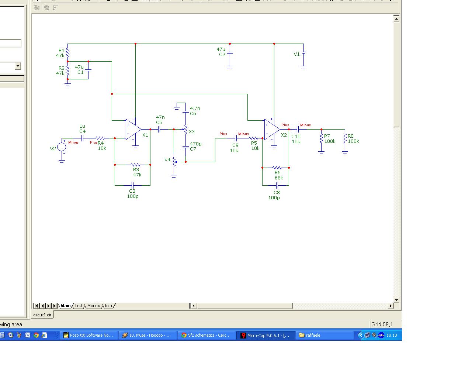The width and height of the screenshot is (472, 378).
Task: Select the V2 signal source symbol
Action: tap(62, 147)
